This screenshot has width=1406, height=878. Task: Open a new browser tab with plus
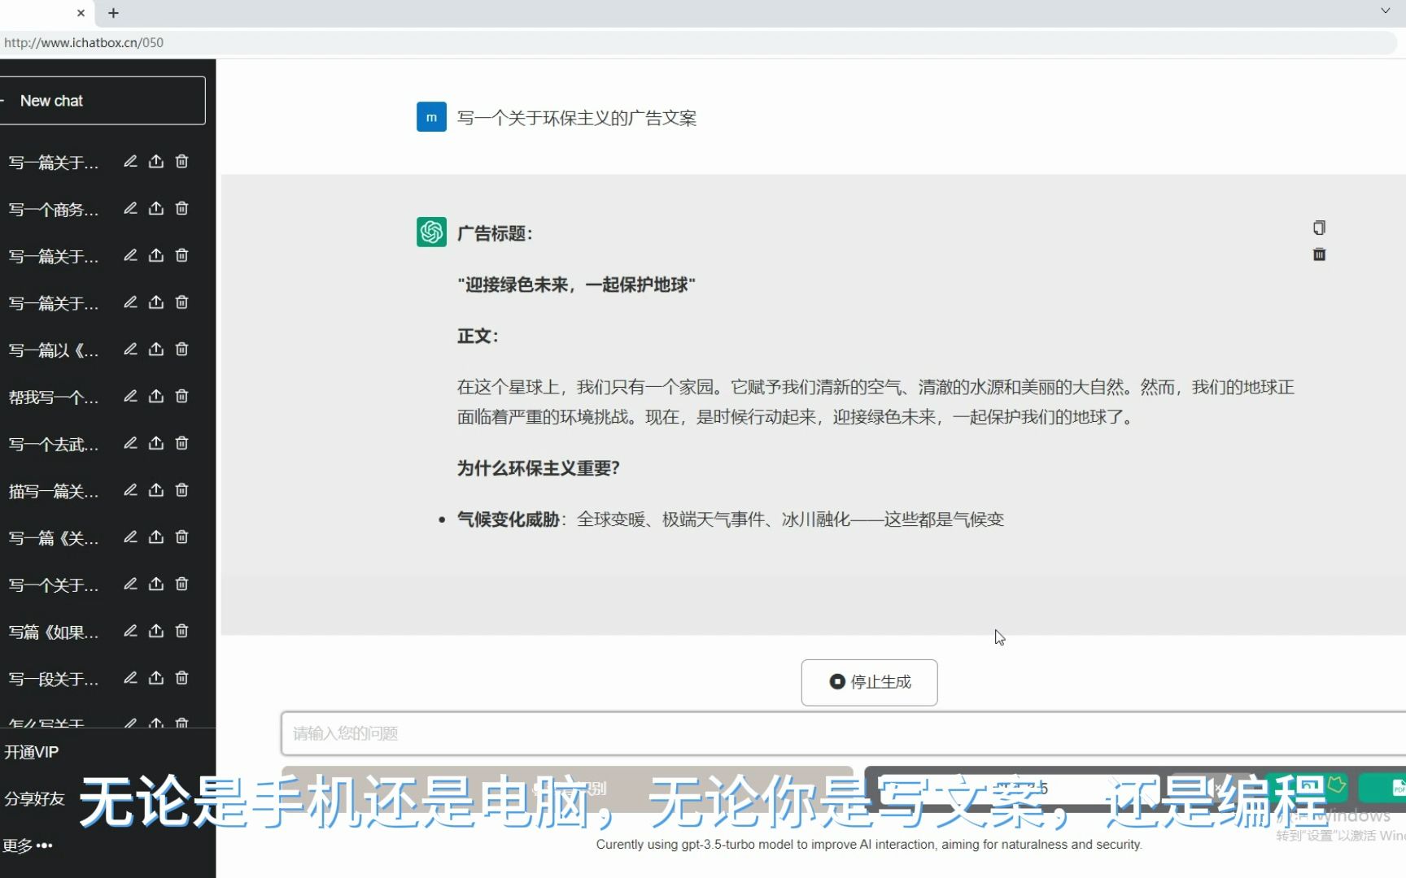point(113,13)
